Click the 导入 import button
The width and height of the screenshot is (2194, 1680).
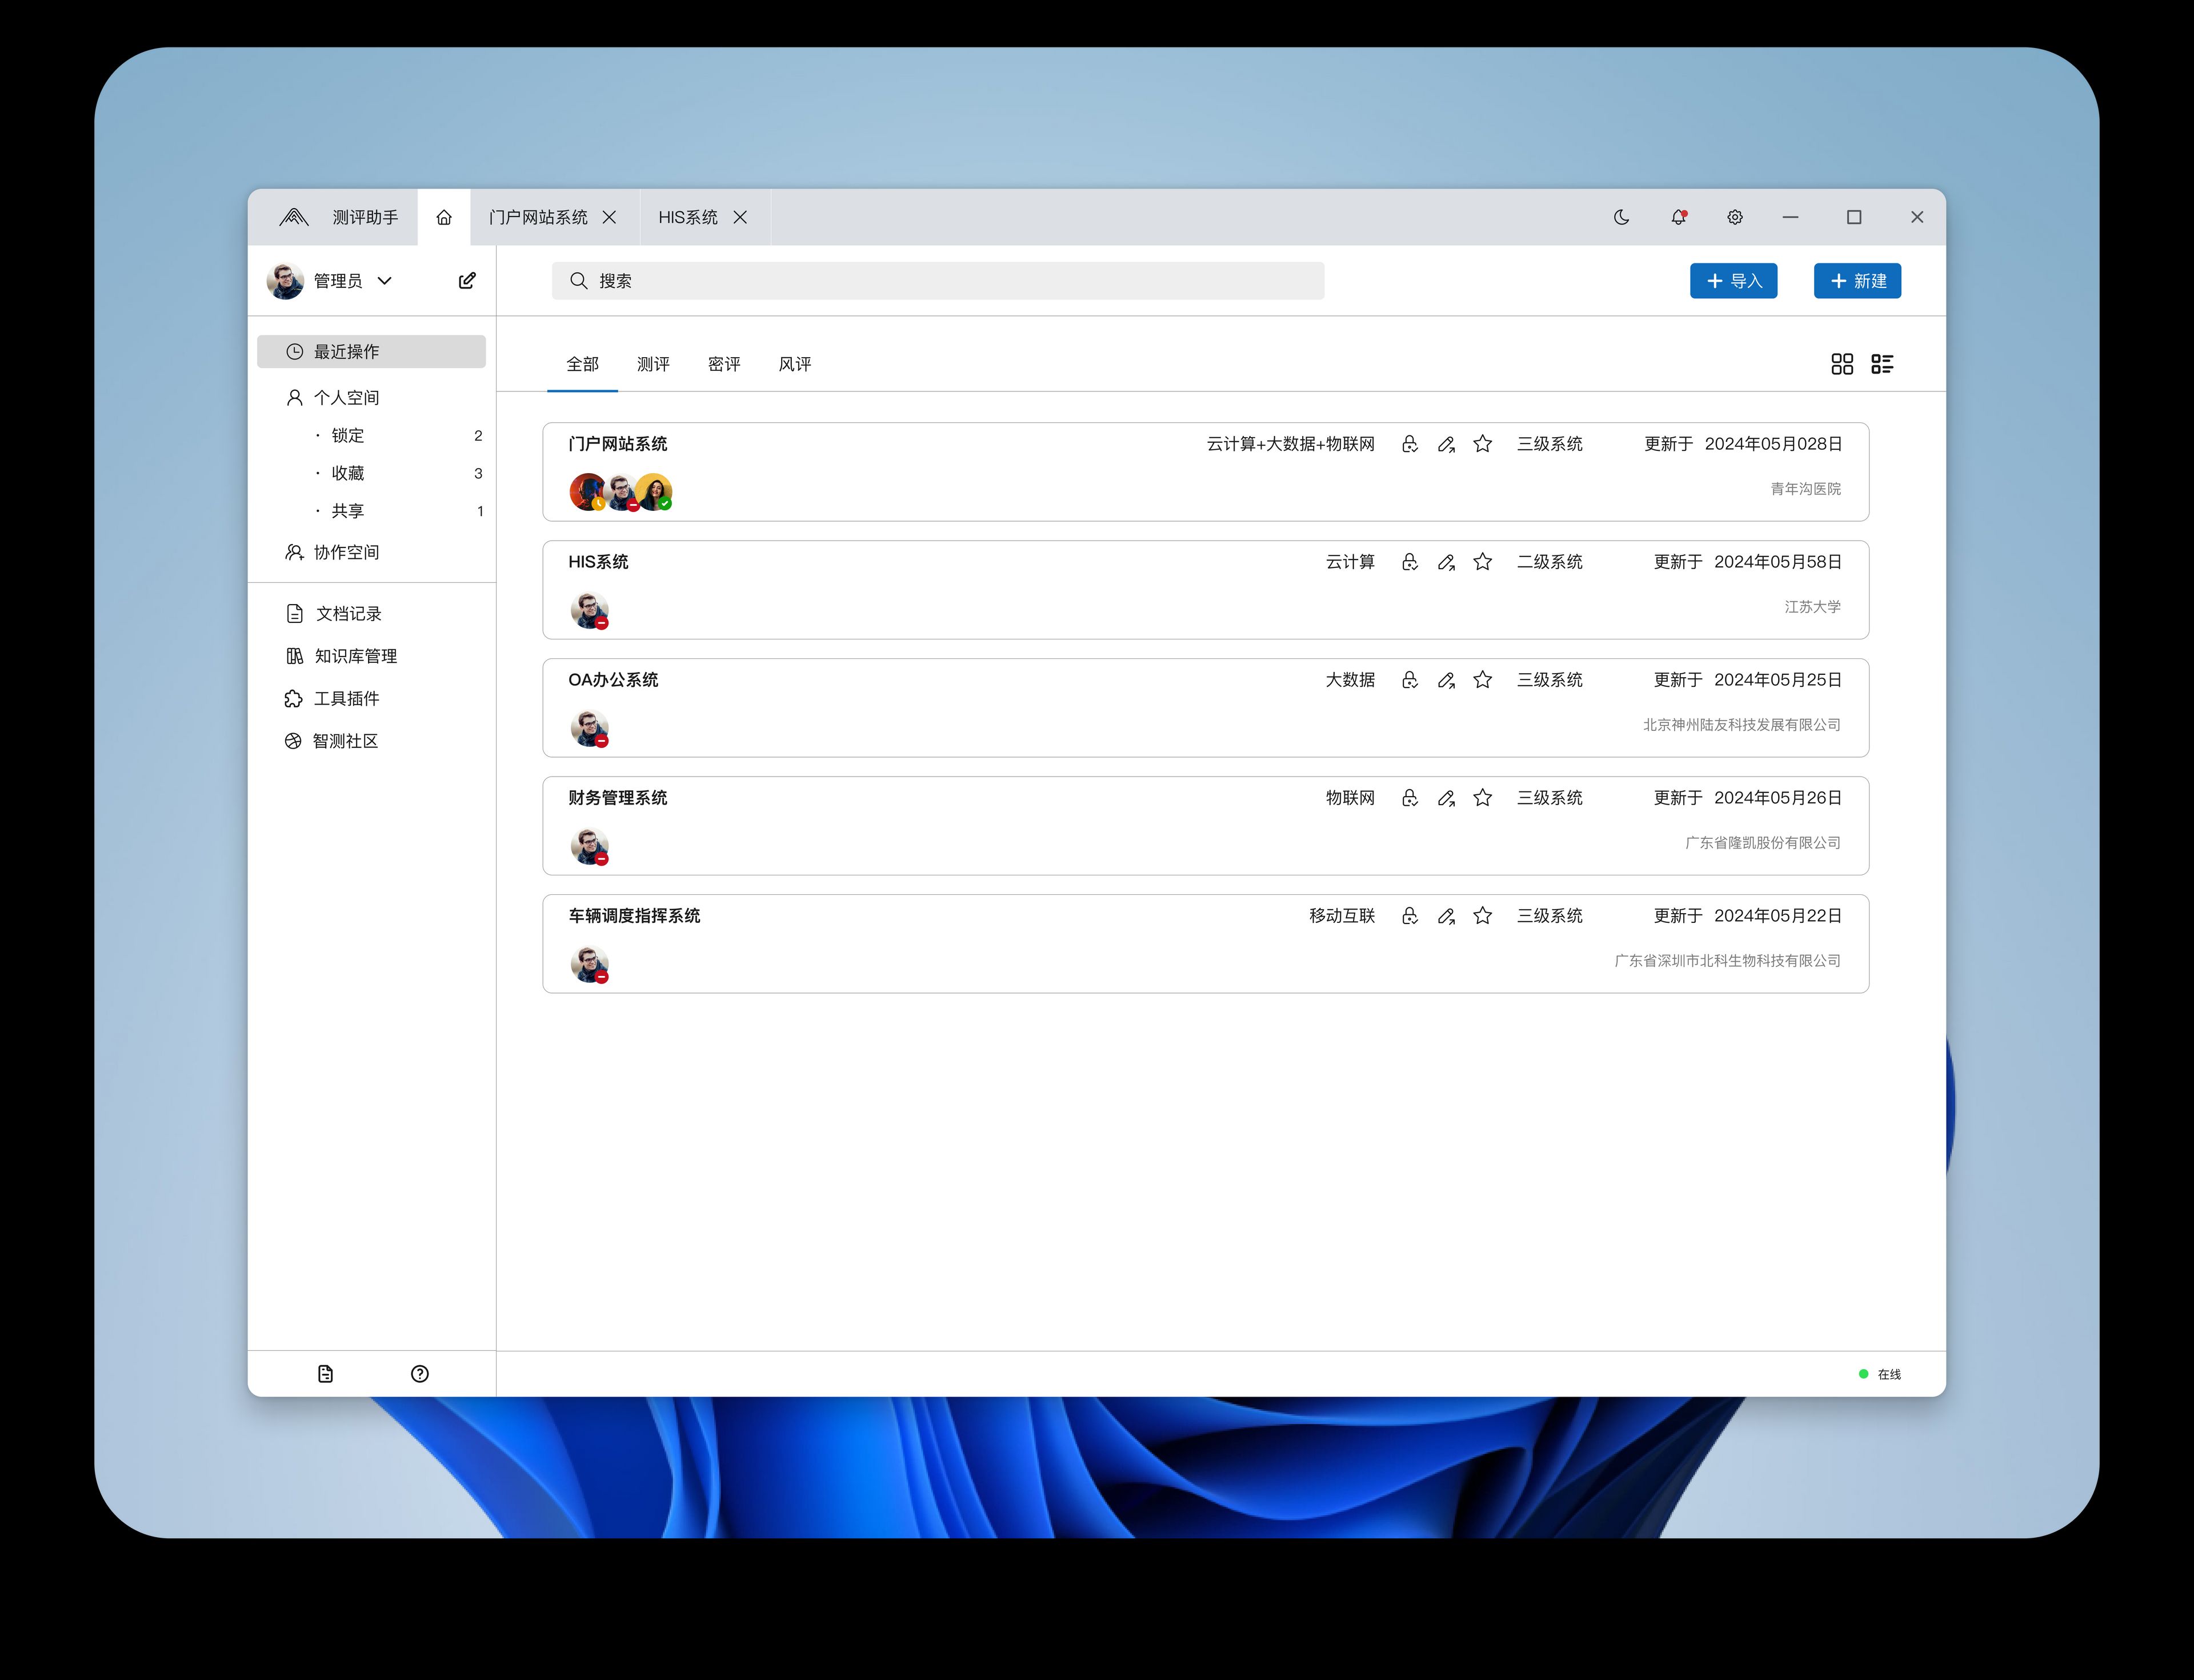point(1733,281)
